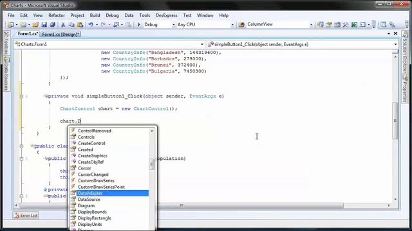
Task: Click the green Start Page icon
Action: coord(354,24)
